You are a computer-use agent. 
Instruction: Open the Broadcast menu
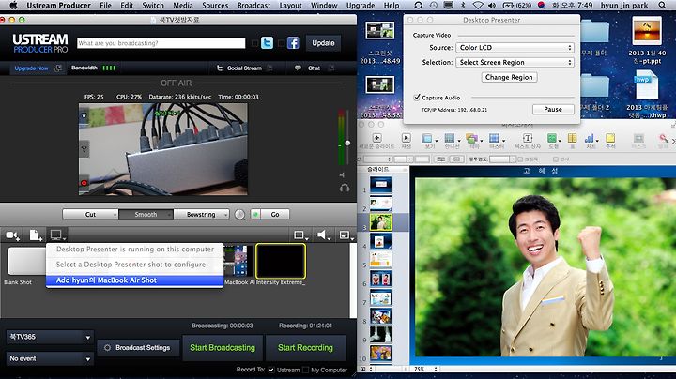pyautogui.click(x=253, y=6)
